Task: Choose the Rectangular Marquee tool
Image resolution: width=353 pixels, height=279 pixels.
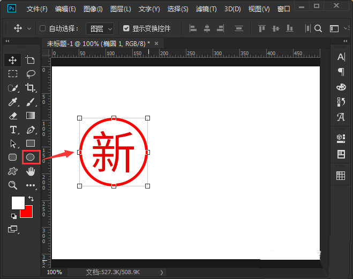Action: [13, 74]
